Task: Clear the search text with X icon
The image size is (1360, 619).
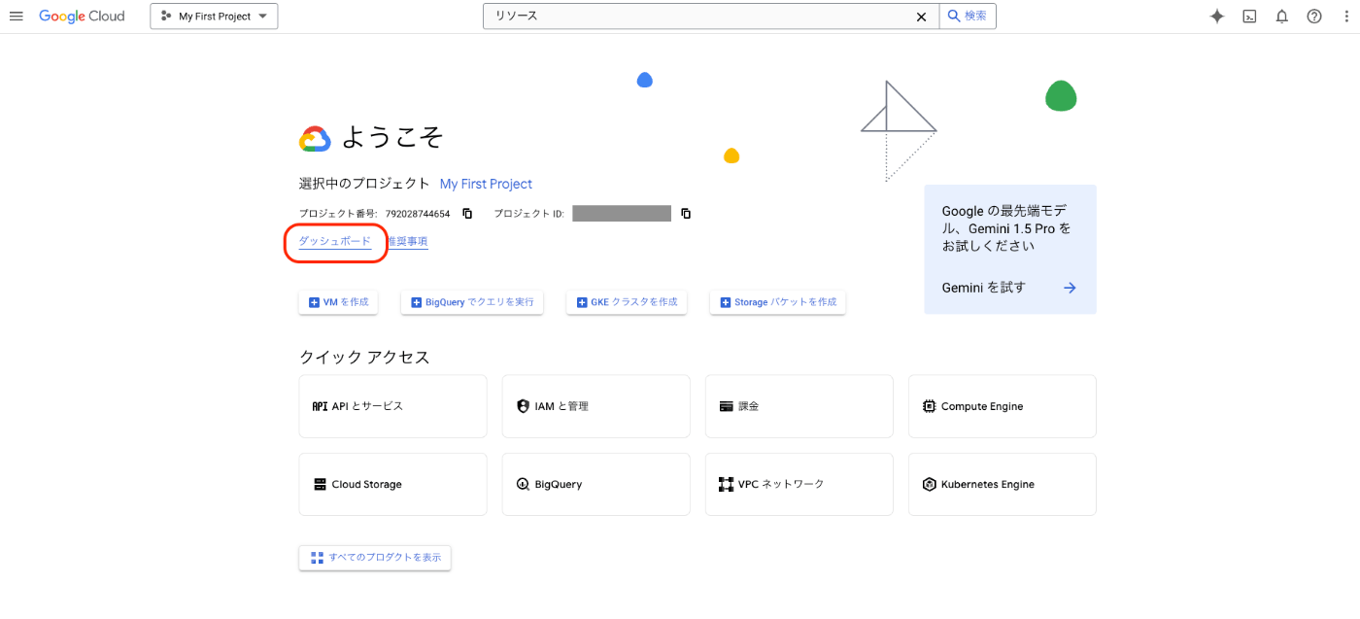Action: pos(922,17)
